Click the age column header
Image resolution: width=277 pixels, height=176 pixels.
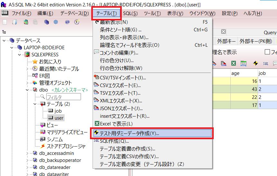[x=244, y=73]
